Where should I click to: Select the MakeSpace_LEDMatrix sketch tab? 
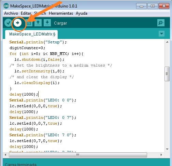point(31,34)
